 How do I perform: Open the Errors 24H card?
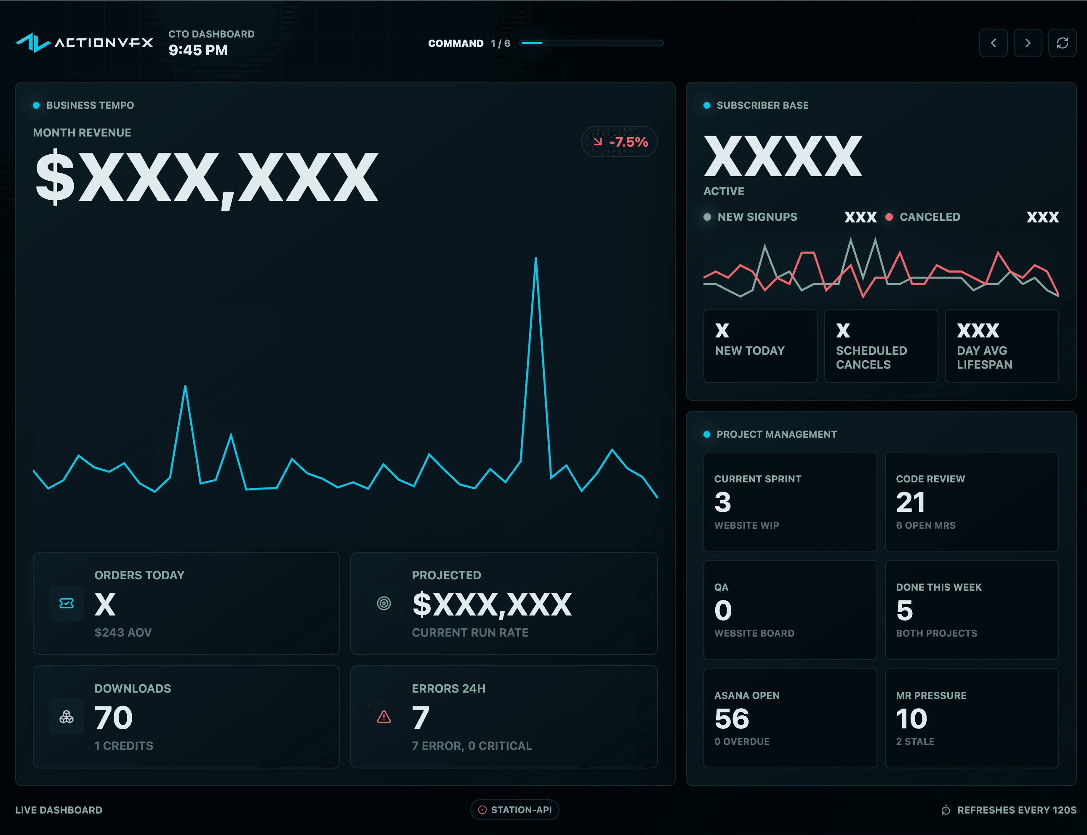(x=504, y=717)
